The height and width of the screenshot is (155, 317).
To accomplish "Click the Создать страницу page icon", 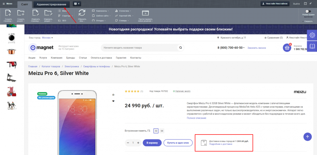I will pos(8,13).
